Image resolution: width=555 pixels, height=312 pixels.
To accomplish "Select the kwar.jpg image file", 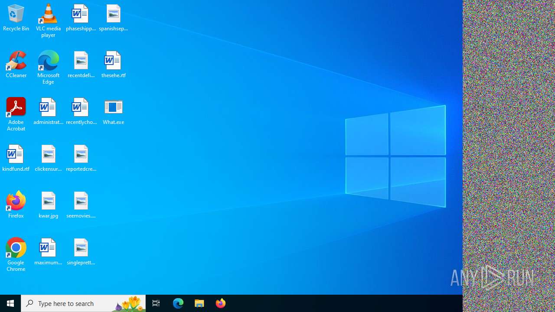I will pos(48,205).
